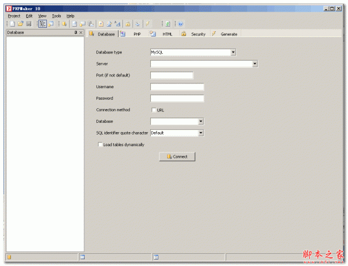Screen dimensions: 348x266
Task: Open the Tools menu
Action: pyautogui.click(x=56, y=16)
